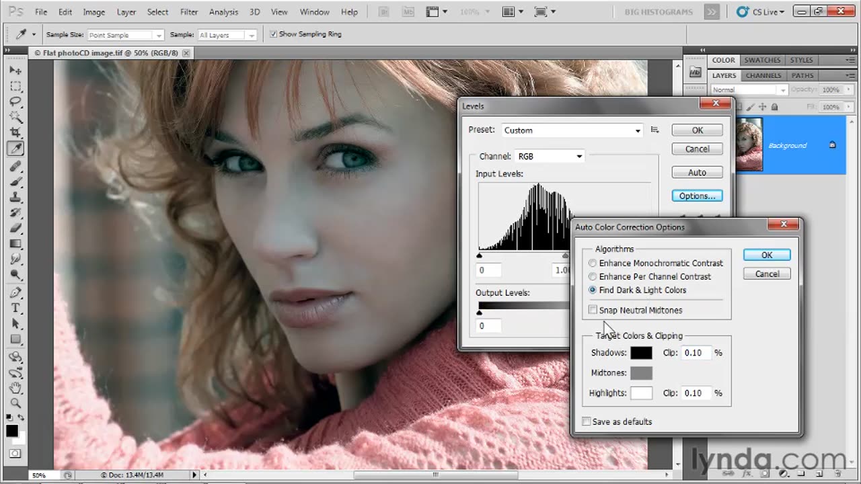
Task: Pick the Horizontal Type tool
Action: click(15, 308)
